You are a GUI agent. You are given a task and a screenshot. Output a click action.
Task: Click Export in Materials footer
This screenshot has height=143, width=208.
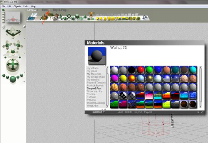click(148, 112)
